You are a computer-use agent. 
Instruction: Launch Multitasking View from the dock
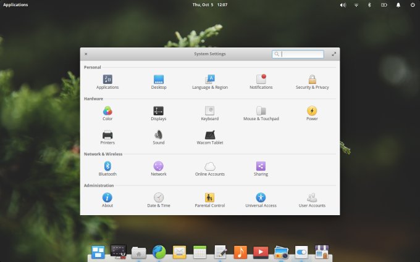(x=98, y=252)
